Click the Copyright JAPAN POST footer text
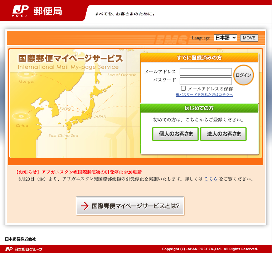The image size is (272, 253). tap(210, 249)
